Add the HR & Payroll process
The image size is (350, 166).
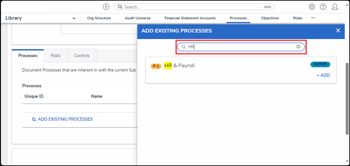[x=323, y=75]
